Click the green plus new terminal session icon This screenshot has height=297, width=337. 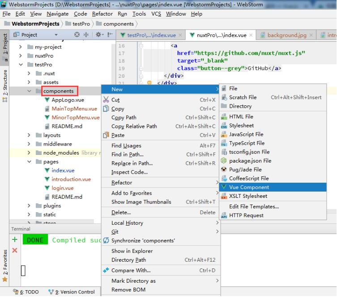click(14, 240)
